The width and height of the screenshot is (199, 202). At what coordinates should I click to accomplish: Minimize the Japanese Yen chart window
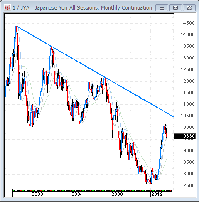point(162,7)
